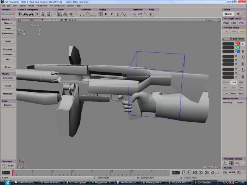Click the SRT animation editing icon
This screenshot has width=247, height=185.
click(x=225, y=163)
